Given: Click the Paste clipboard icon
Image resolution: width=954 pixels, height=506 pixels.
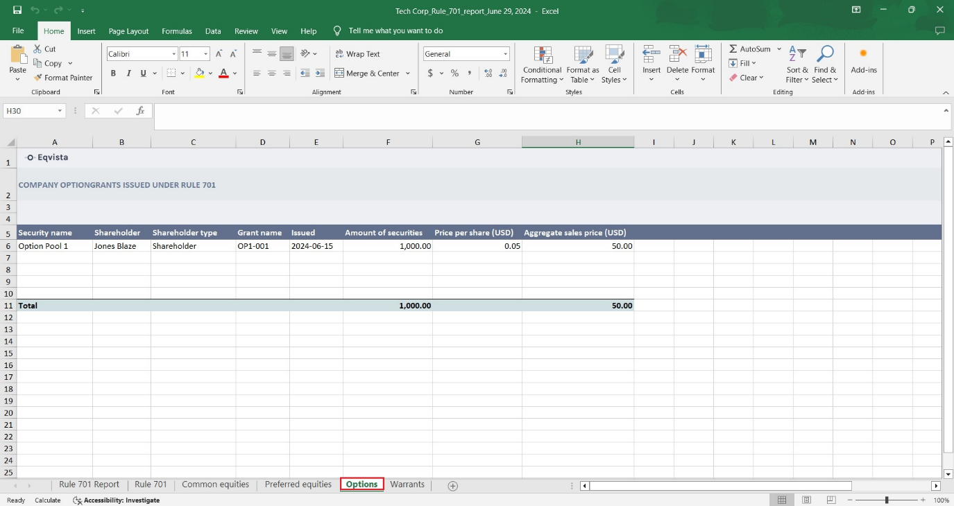Looking at the screenshot, I should 18,55.
